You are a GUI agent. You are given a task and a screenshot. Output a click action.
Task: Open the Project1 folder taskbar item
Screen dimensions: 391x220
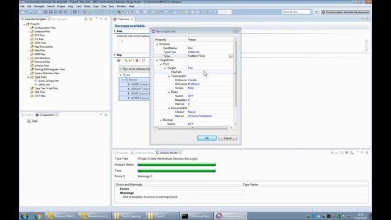163,216
